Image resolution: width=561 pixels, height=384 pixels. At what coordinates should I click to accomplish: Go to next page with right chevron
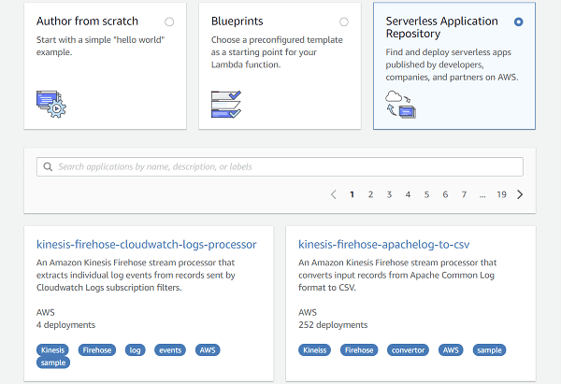coord(520,194)
